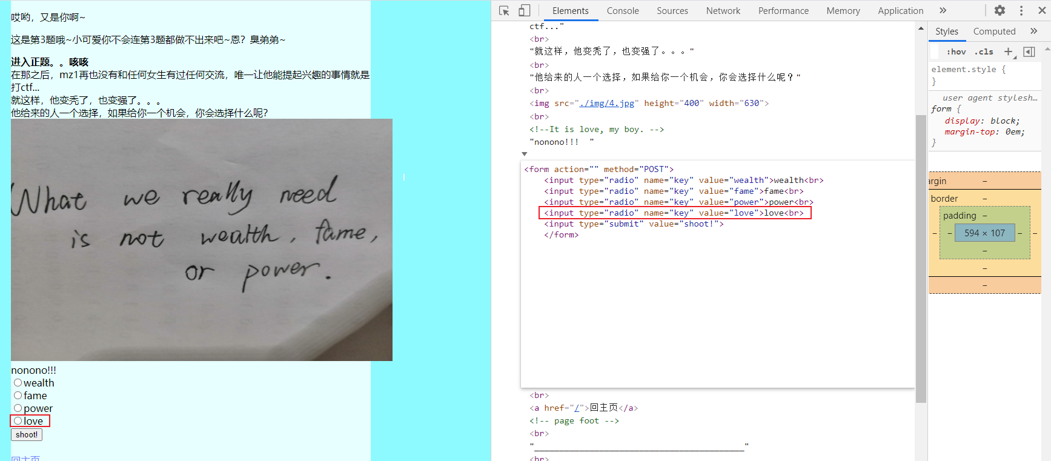The image size is (1051, 461).
Task: Open DevTools settings gear
Action: [1000, 10]
